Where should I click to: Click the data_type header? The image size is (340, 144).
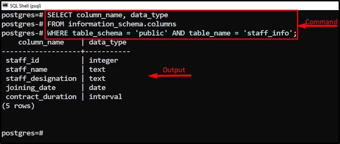(108, 43)
